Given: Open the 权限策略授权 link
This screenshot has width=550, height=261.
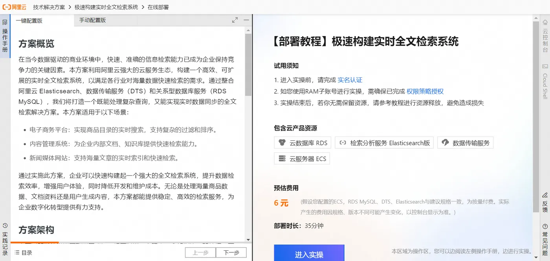Looking at the screenshot, I should pos(425,91).
